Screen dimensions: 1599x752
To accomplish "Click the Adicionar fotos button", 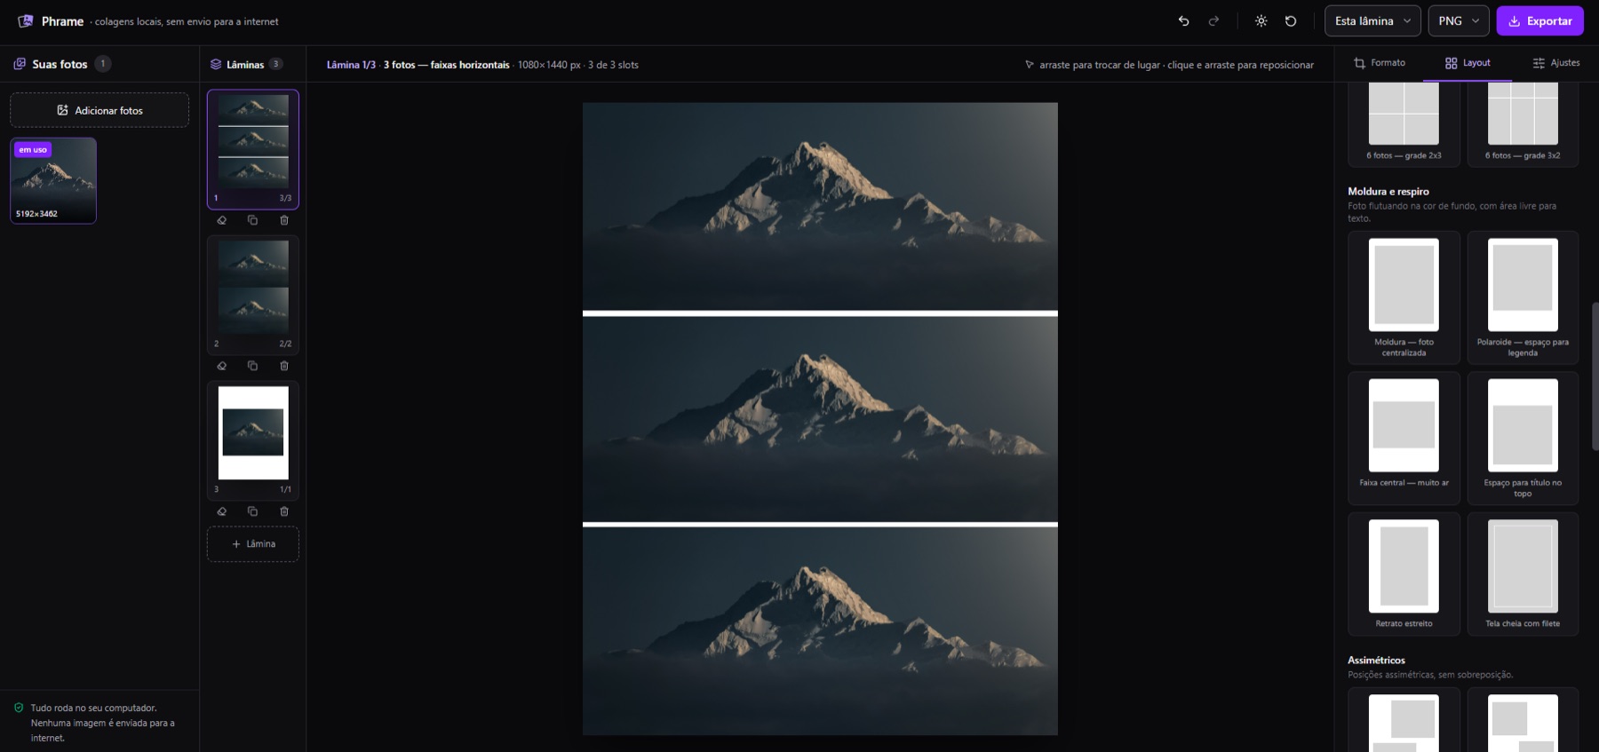I will pyautogui.click(x=99, y=110).
